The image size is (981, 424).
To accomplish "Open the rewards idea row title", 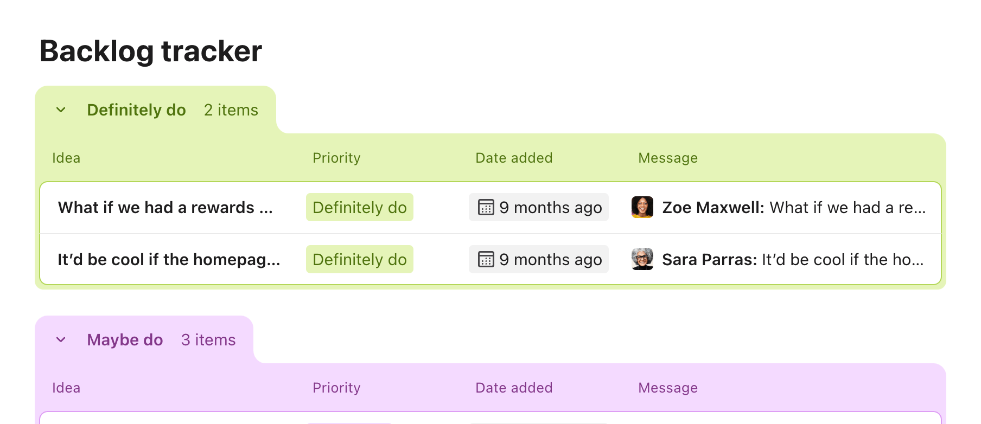I will (x=165, y=208).
